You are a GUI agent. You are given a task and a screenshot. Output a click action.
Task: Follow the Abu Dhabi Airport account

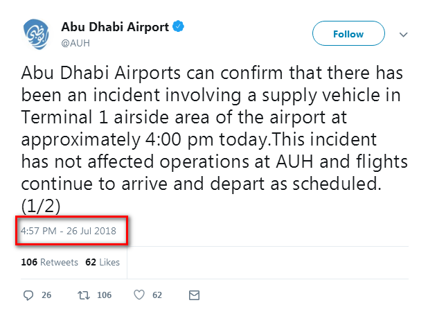[x=348, y=33]
